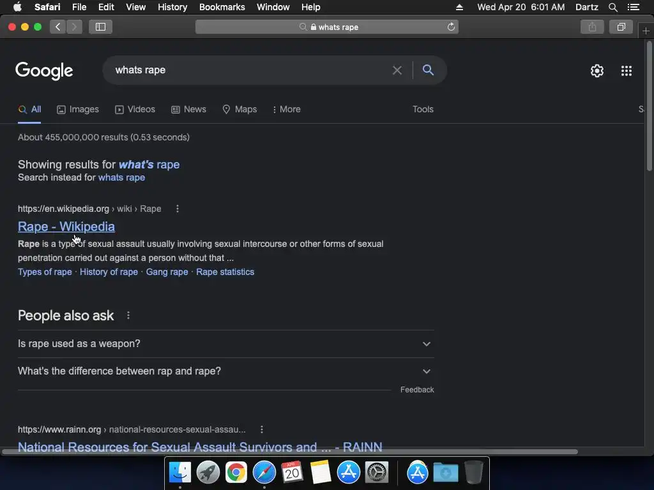Go forward using Safari's forward arrow
The width and height of the screenshot is (654, 490).
click(x=74, y=27)
